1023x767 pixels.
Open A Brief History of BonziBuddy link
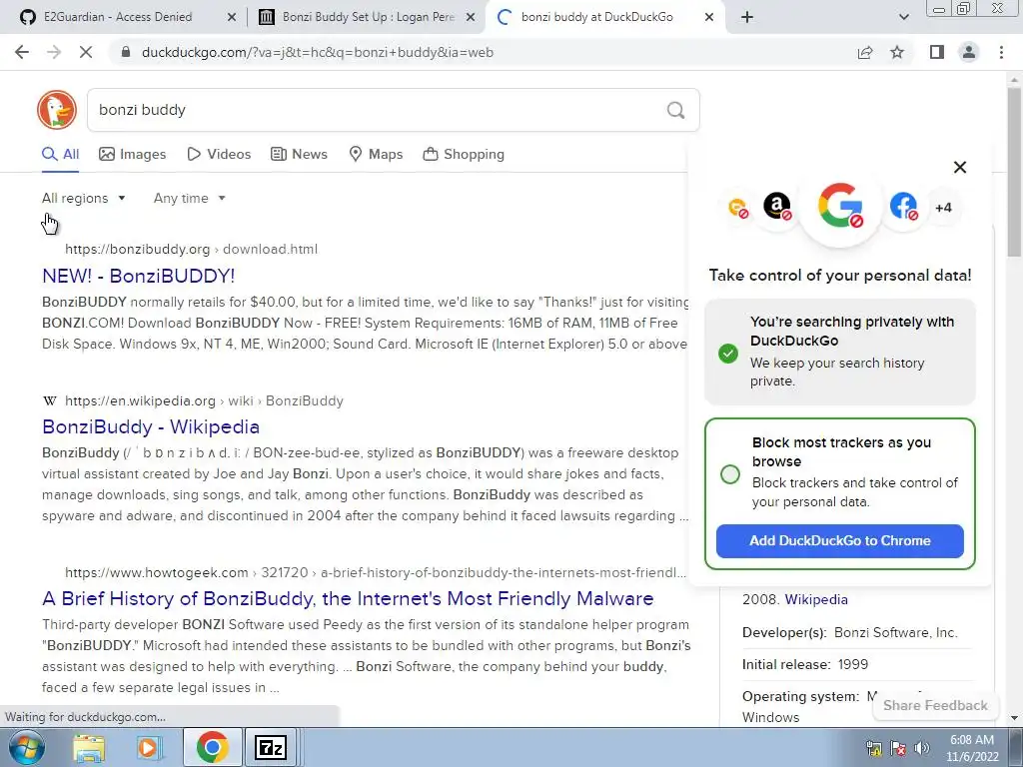(x=348, y=598)
